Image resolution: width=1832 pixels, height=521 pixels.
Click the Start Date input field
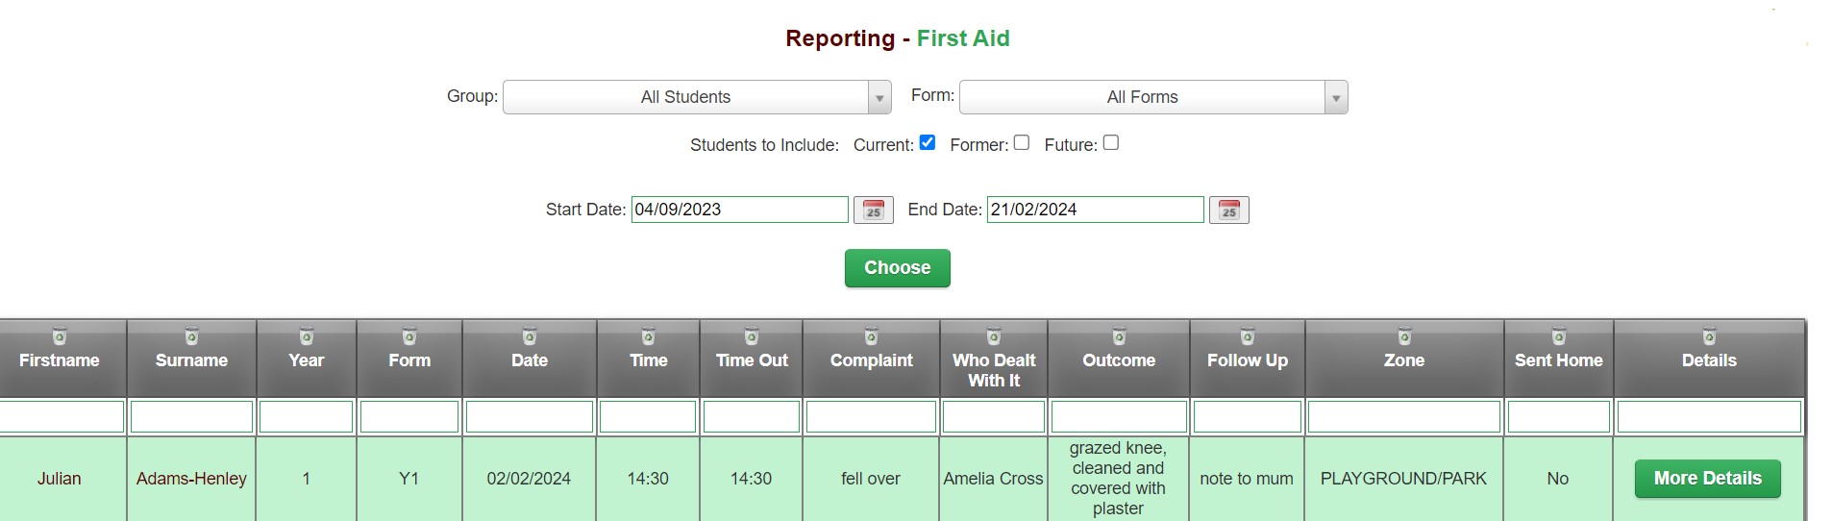740,210
